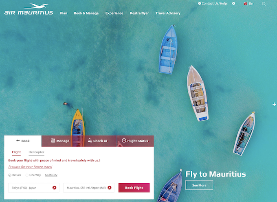Click the globe language icon
The height and width of the screenshot is (202, 277).
tap(245, 4)
